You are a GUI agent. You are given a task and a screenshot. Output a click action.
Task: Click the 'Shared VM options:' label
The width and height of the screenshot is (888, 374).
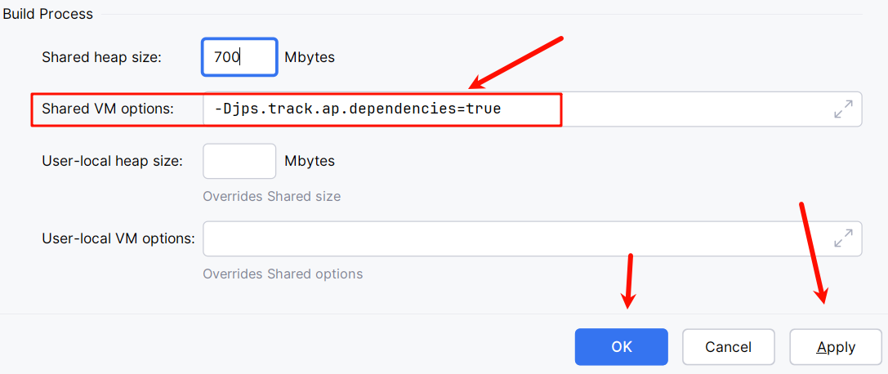point(108,109)
